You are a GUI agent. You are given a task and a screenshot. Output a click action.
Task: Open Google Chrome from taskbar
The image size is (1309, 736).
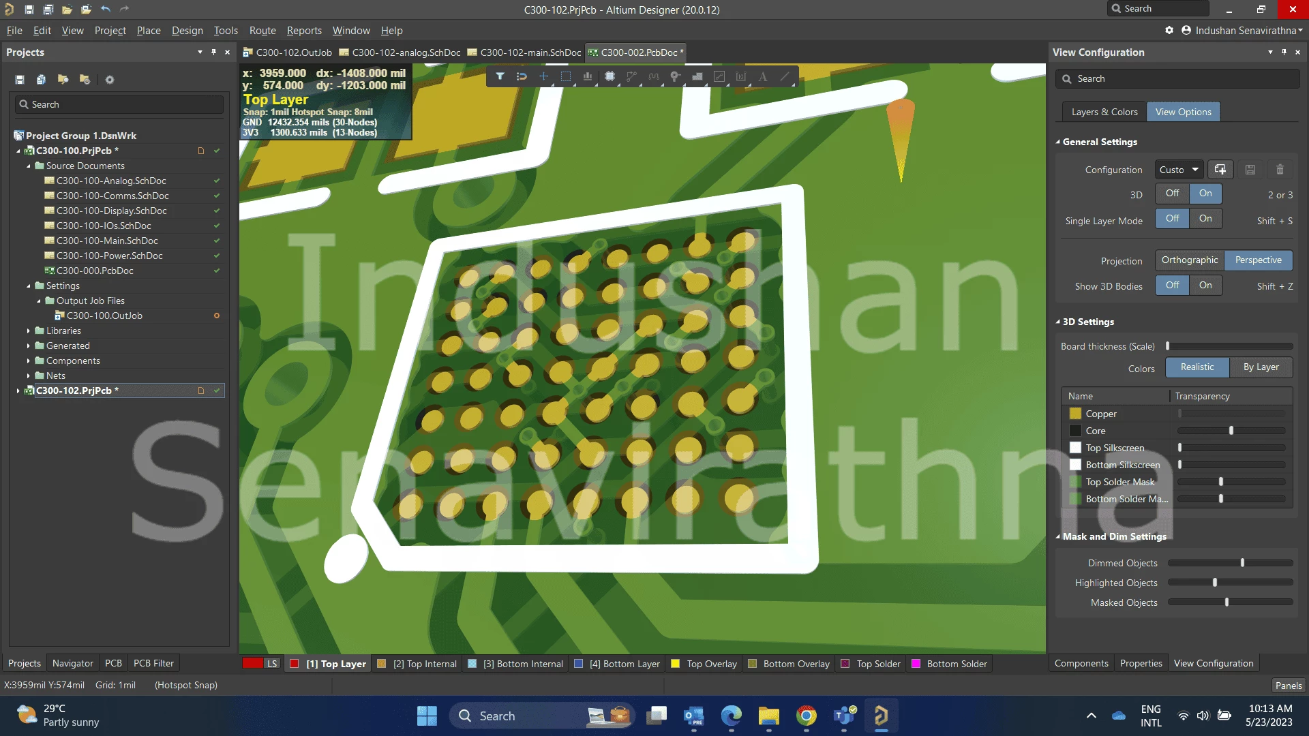tap(806, 716)
